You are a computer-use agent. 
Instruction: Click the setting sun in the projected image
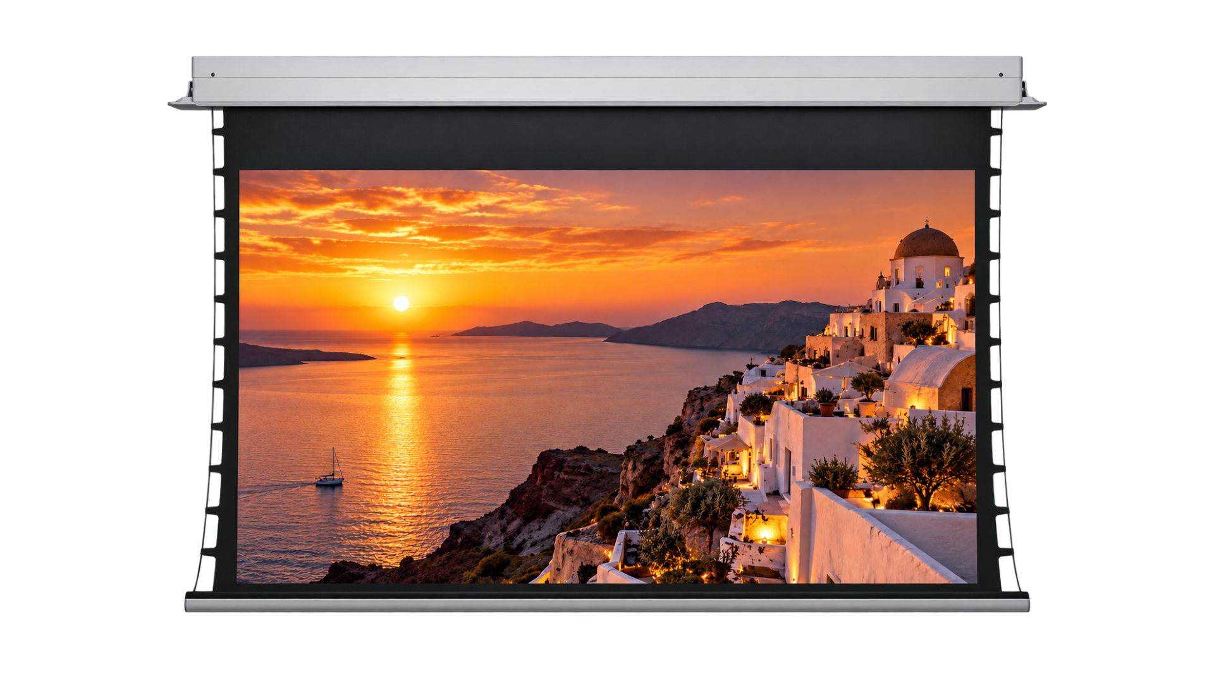pos(401,304)
